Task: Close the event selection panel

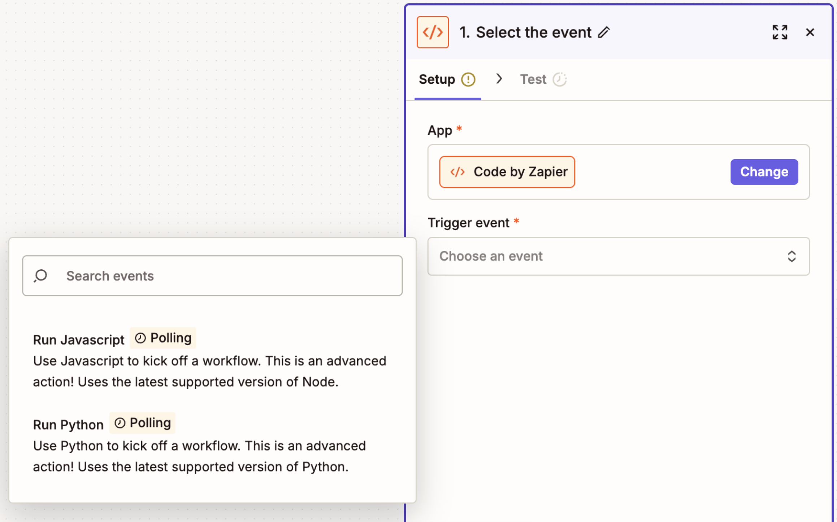Action: coord(810,32)
